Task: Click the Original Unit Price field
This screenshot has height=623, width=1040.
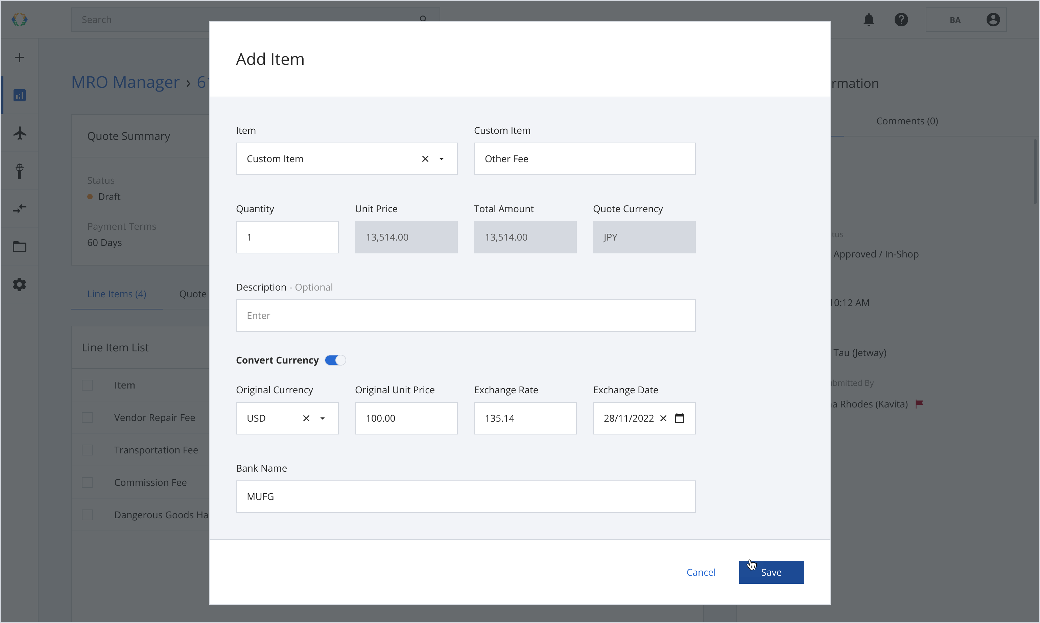Action: (406, 418)
